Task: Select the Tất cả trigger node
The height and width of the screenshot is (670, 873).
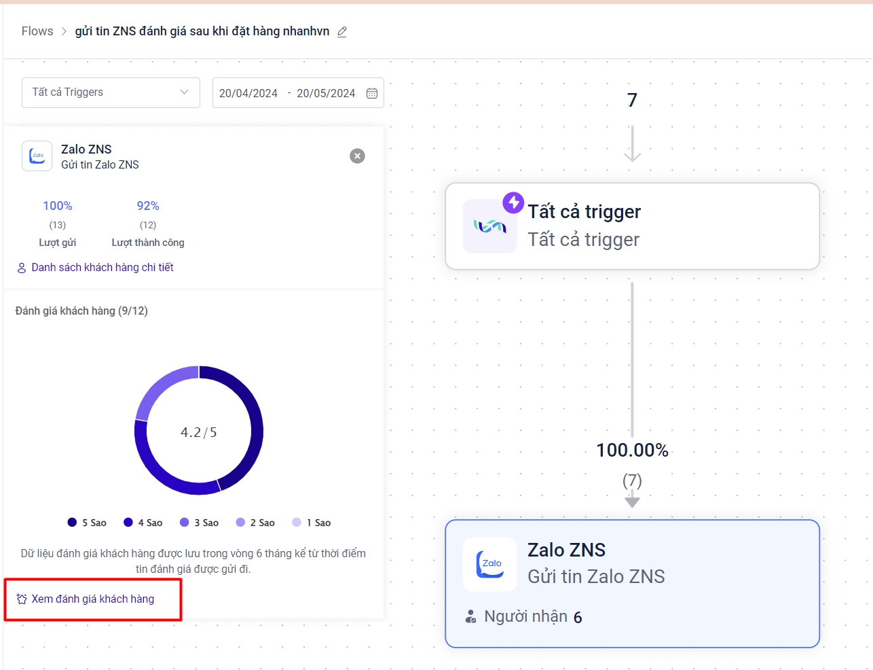Action: 632,226
